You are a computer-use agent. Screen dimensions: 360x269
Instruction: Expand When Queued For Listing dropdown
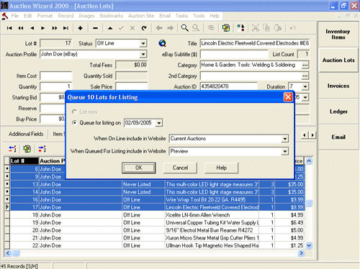[285, 152]
